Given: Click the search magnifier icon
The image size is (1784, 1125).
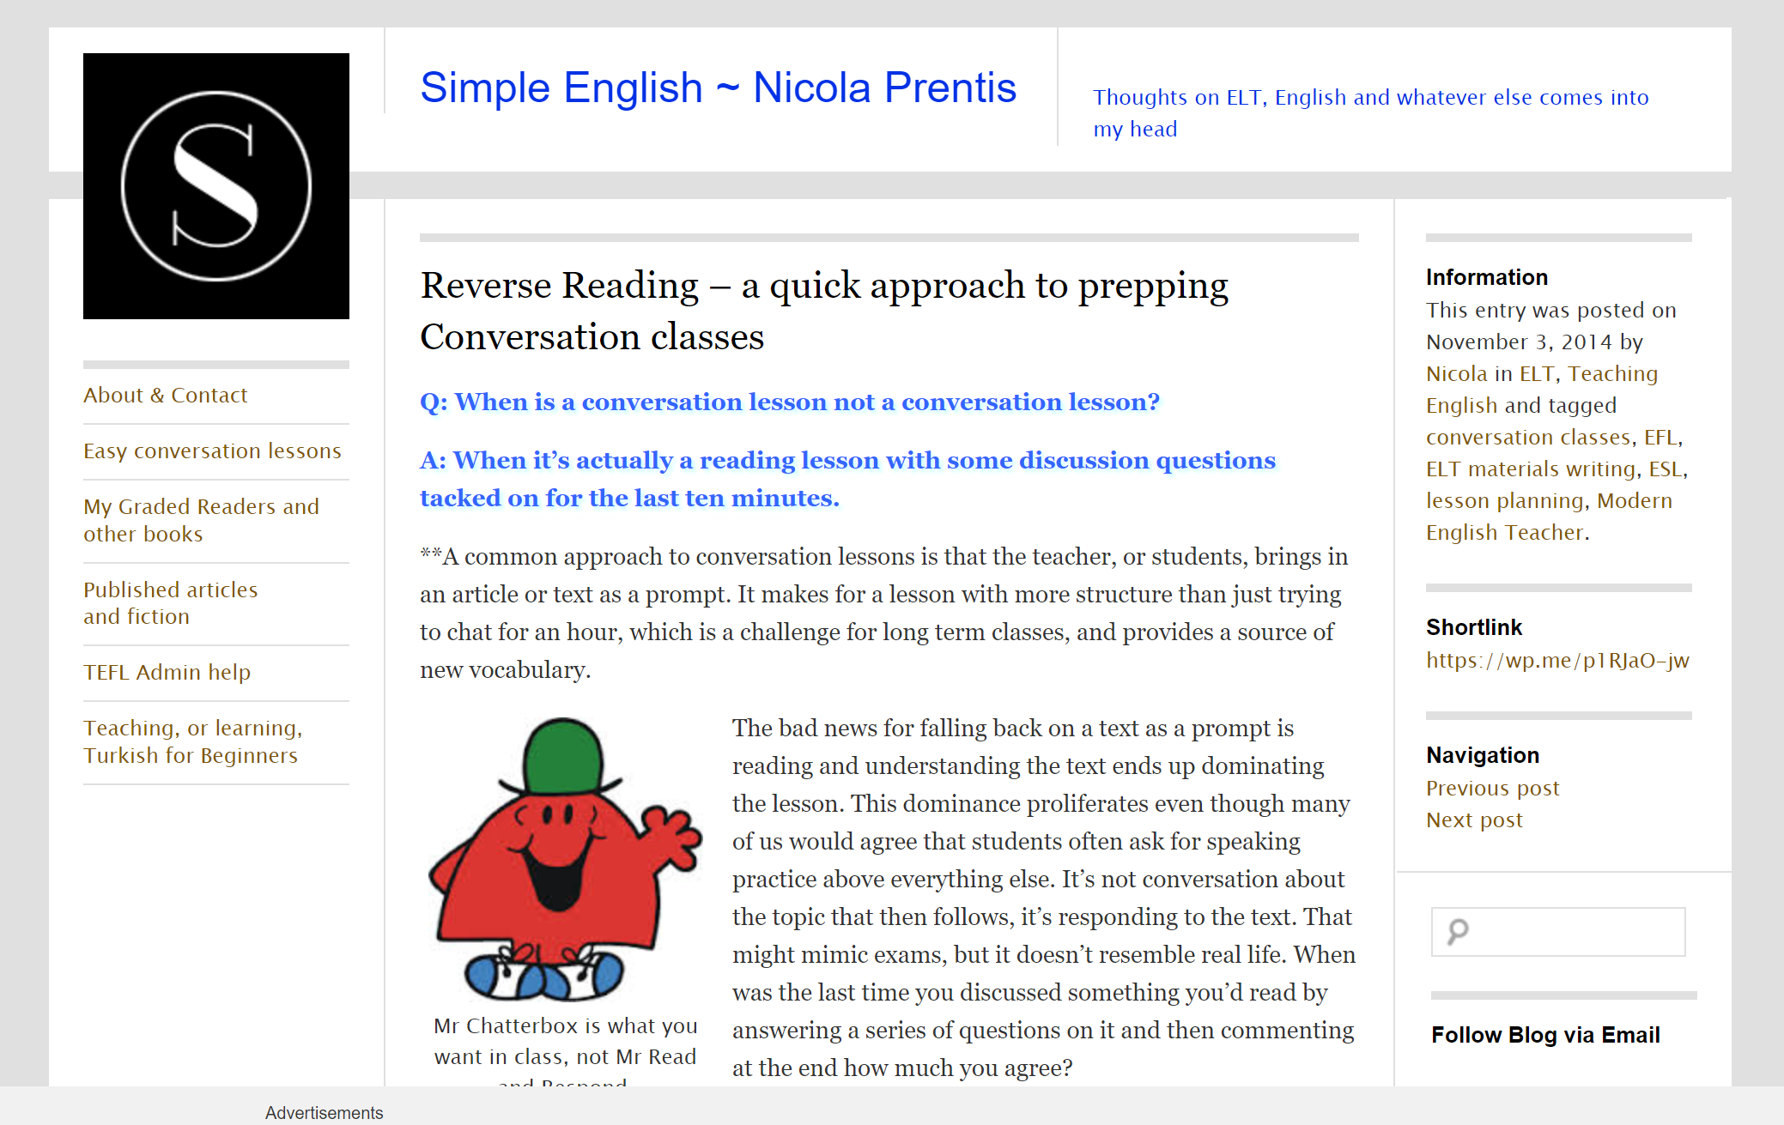Looking at the screenshot, I should (1458, 931).
